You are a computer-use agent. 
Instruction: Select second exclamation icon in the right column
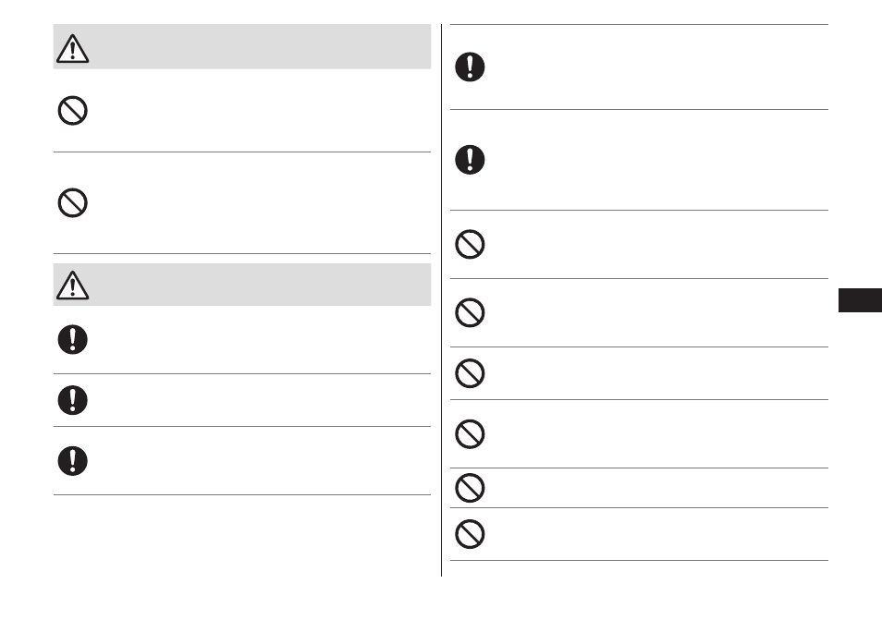pyautogui.click(x=470, y=160)
